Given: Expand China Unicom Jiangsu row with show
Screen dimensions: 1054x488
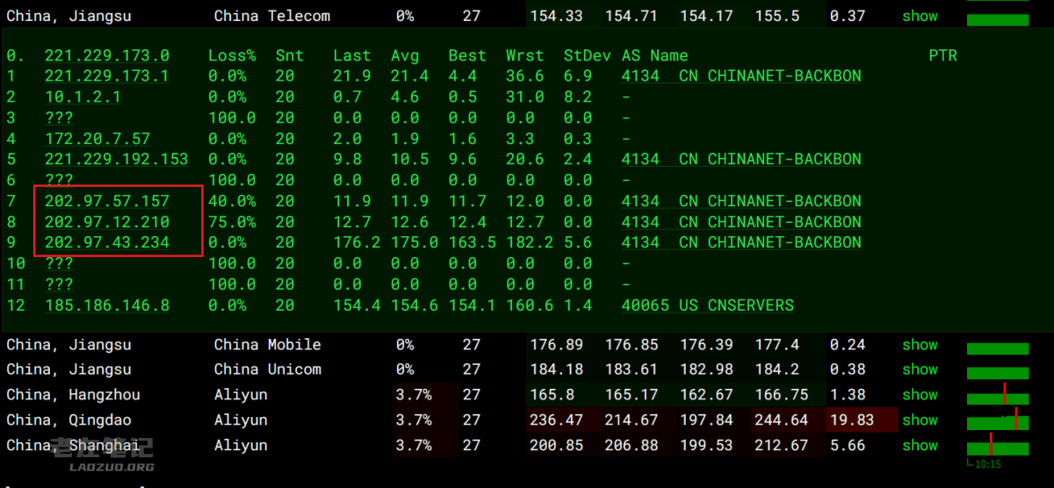Looking at the screenshot, I should [920, 370].
